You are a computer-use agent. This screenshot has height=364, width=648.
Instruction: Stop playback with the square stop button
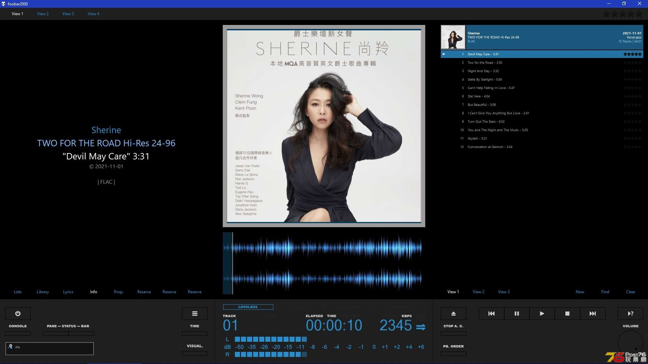tap(567, 313)
